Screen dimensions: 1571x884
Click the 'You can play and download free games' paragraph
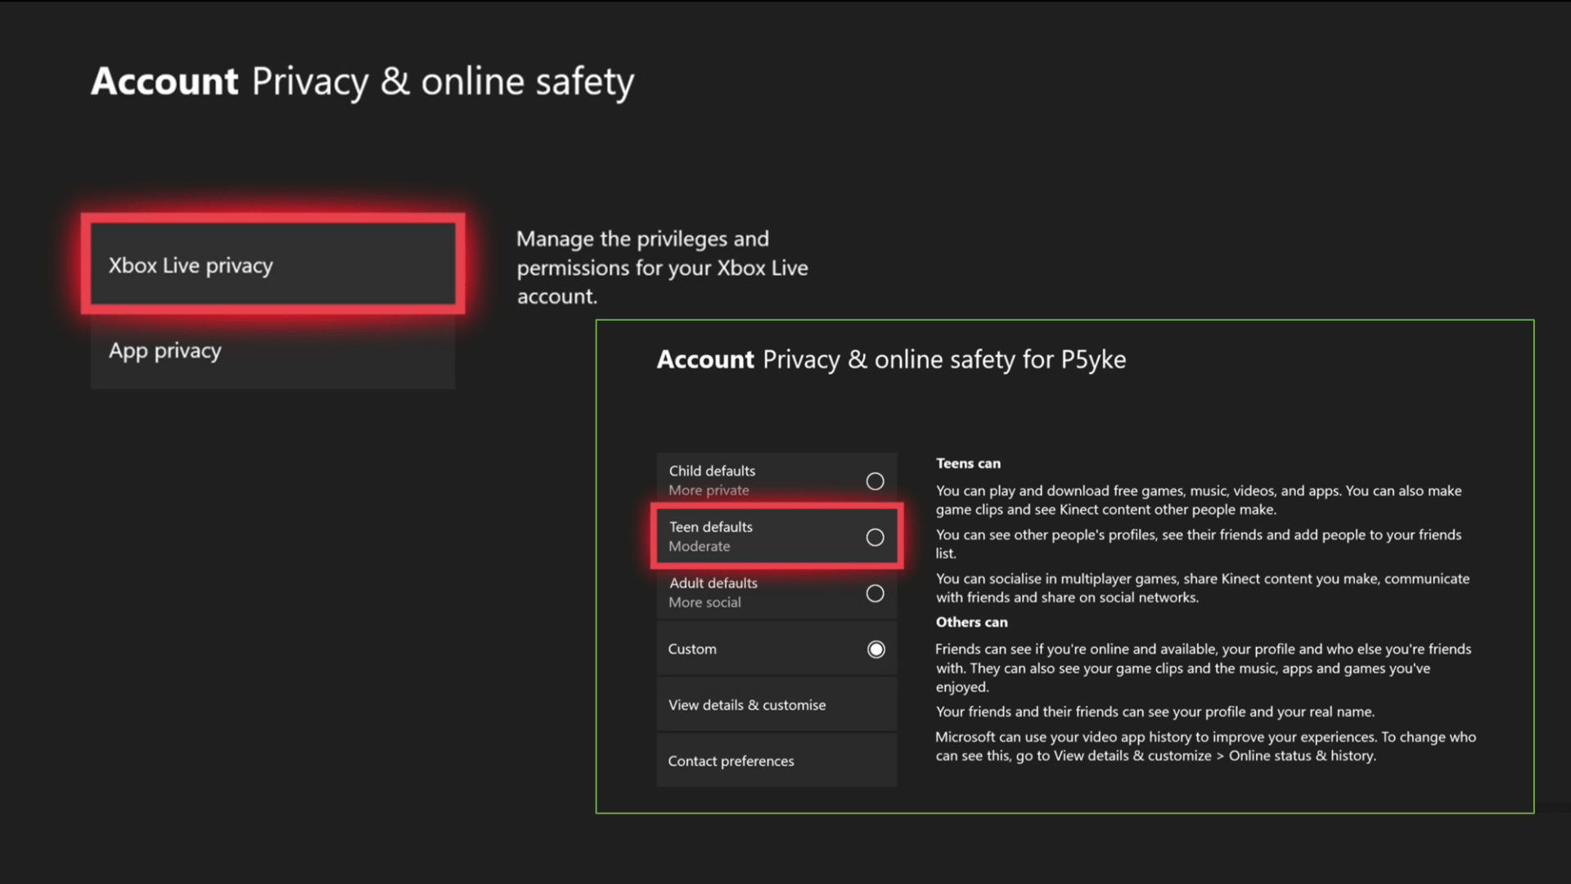tap(1199, 500)
